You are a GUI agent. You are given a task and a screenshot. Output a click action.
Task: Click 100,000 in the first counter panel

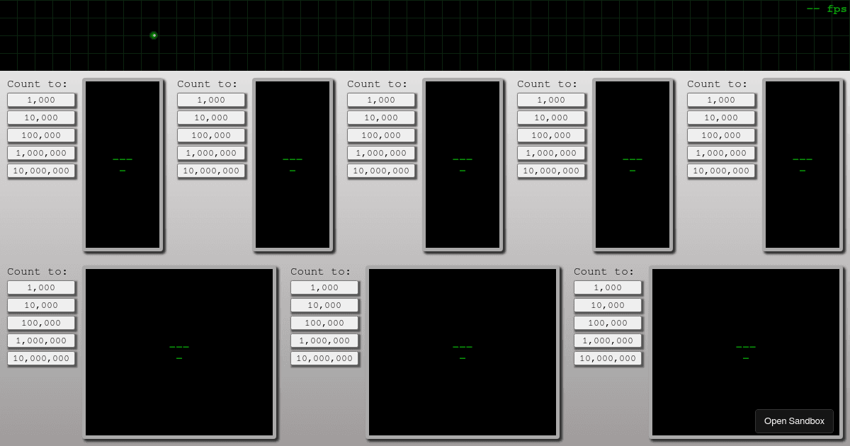pyautogui.click(x=41, y=135)
